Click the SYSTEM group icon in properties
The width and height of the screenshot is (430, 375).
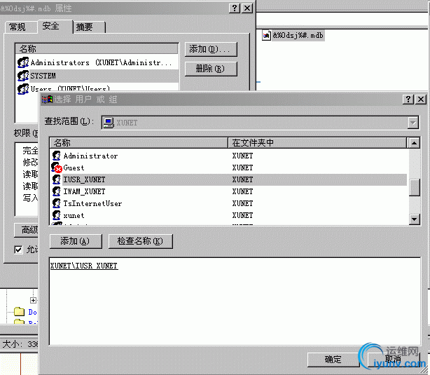pyautogui.click(x=23, y=76)
